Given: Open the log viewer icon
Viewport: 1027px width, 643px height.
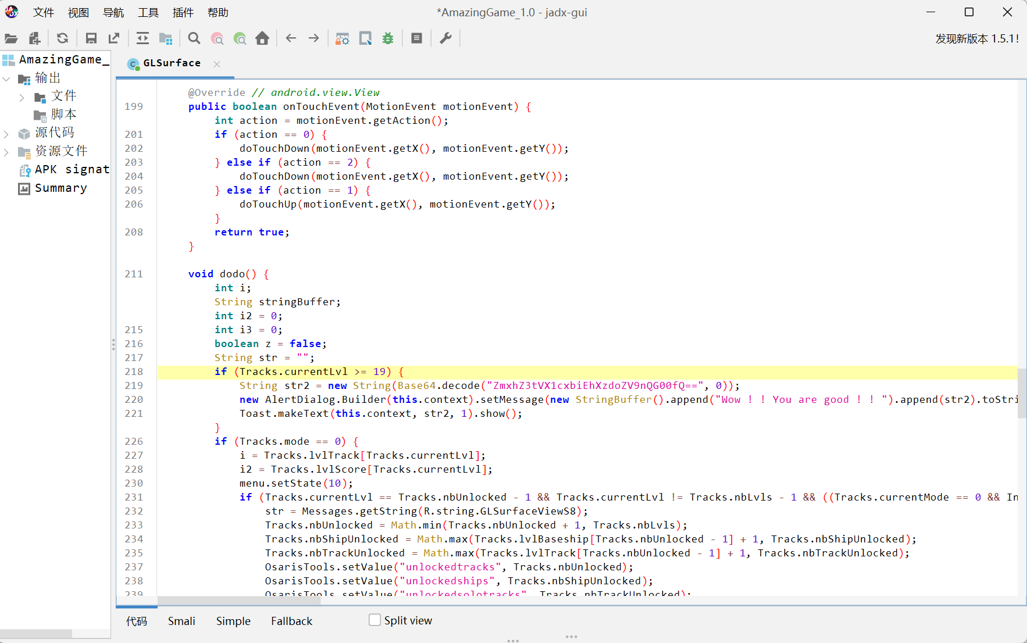Looking at the screenshot, I should pyautogui.click(x=416, y=38).
